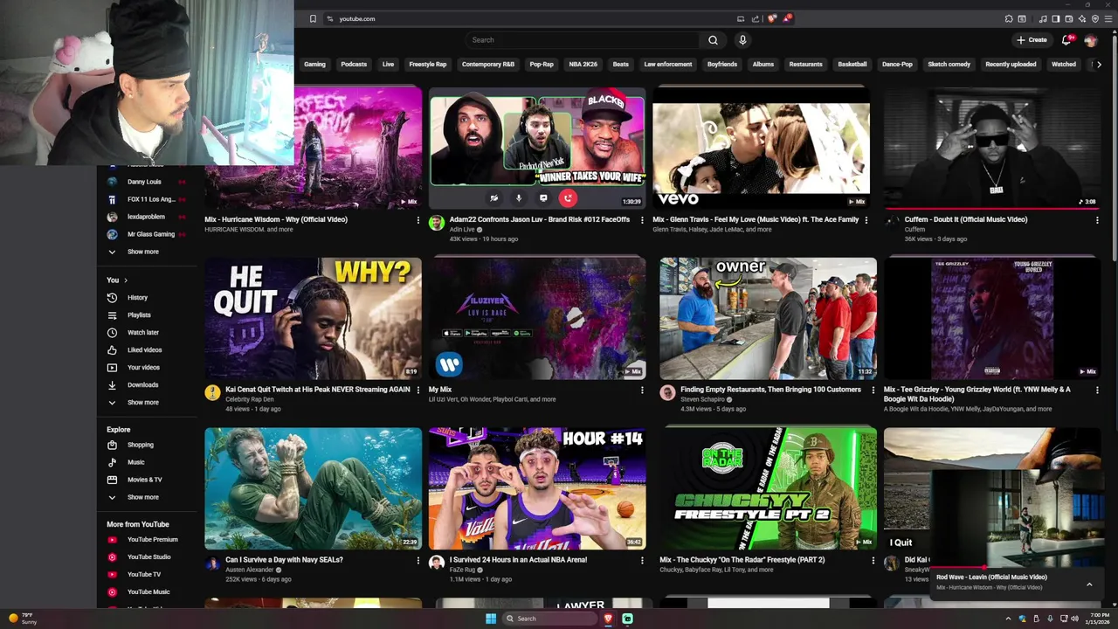
Task: Open options for Adam22 Confronts Jason Luv video
Action: click(642, 220)
